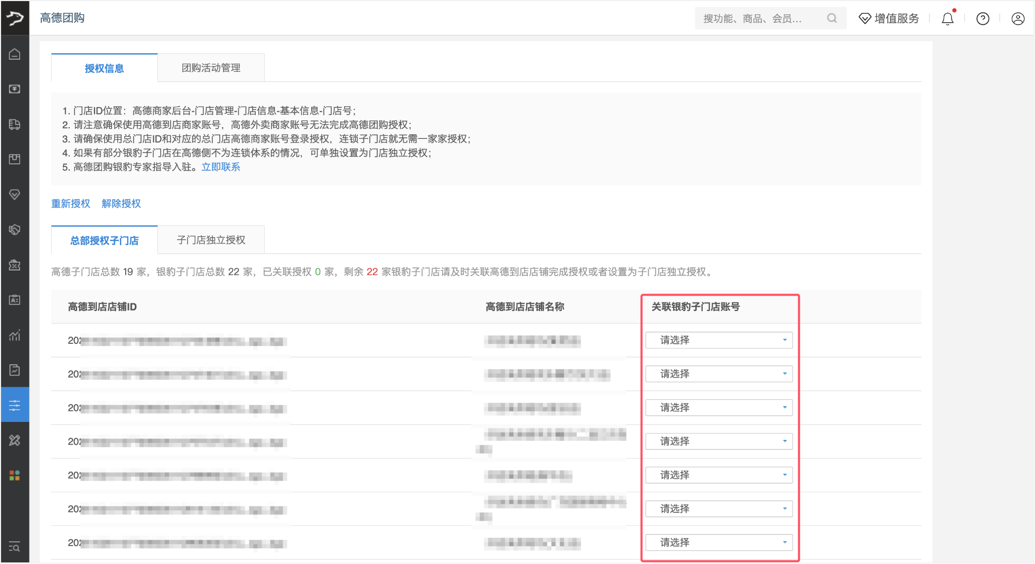Click the highlighted settings sliders icon
Viewport: 1035px width, 564px height.
coord(15,404)
